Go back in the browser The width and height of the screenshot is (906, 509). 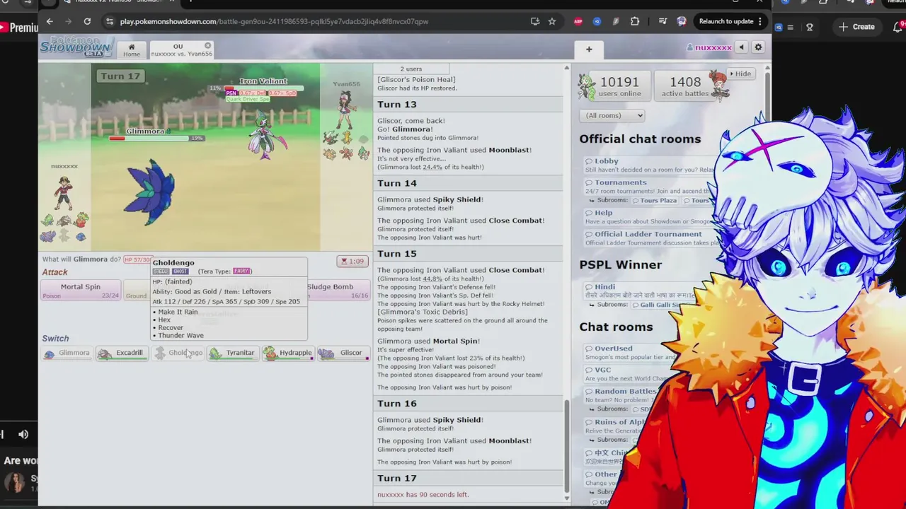click(50, 21)
